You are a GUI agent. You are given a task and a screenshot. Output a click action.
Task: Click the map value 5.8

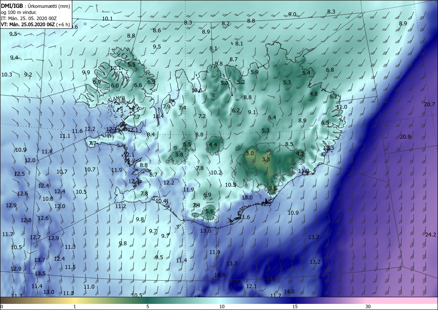pyautogui.click(x=179, y=154)
